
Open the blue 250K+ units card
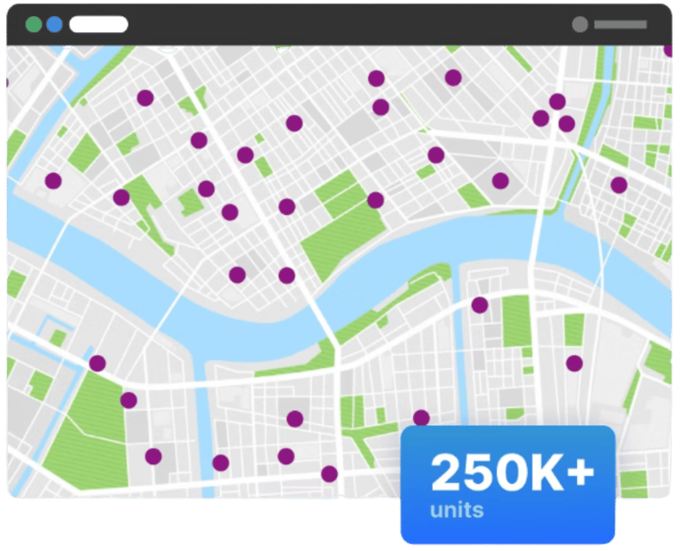point(508,485)
